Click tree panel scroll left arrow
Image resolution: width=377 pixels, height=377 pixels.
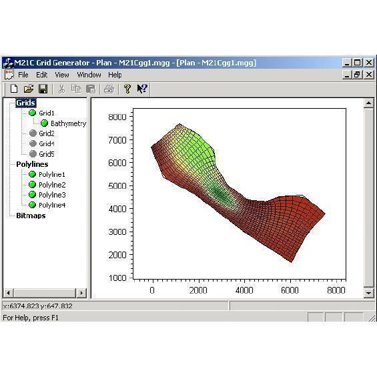(9, 293)
